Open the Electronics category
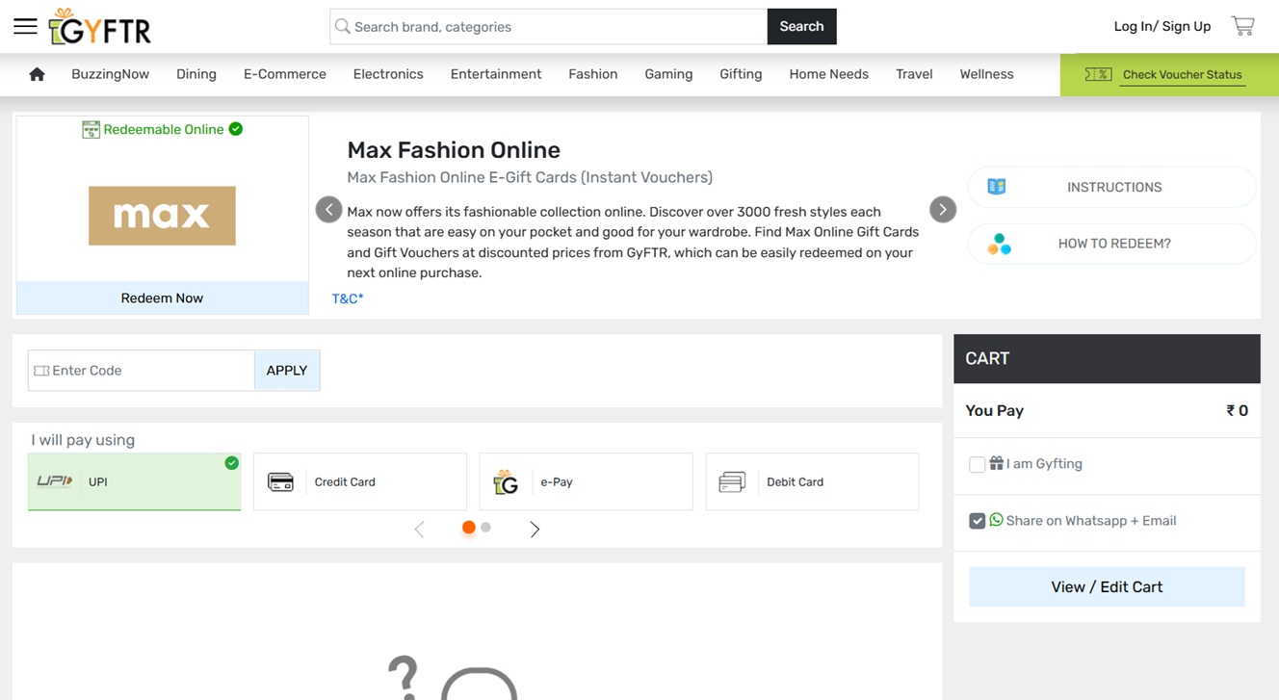This screenshot has width=1279, height=700. click(388, 74)
